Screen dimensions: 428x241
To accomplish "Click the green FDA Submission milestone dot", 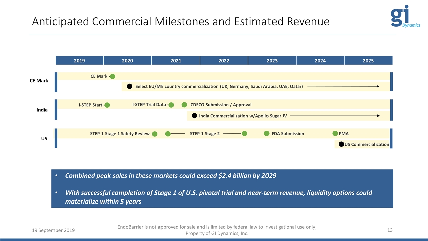I will (x=266, y=134).
